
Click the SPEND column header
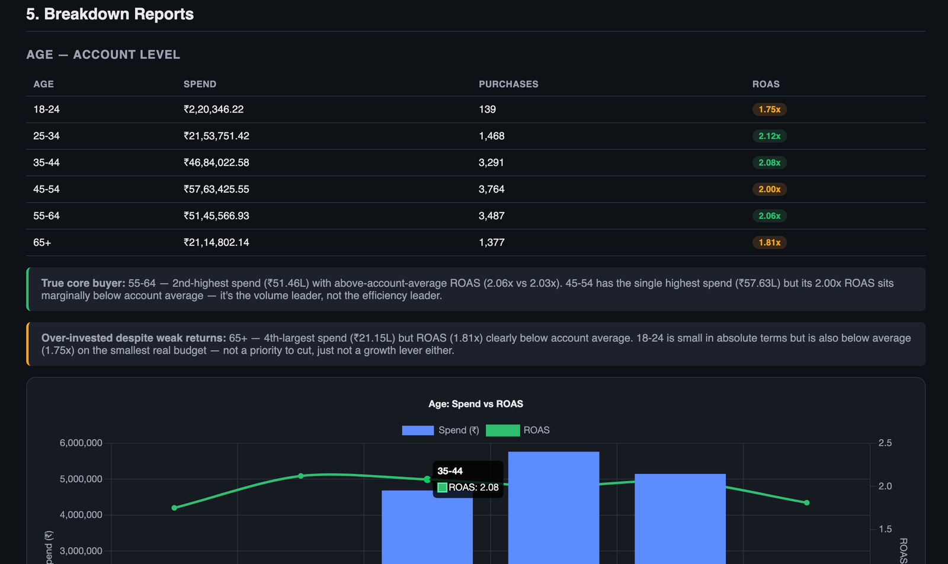point(200,84)
